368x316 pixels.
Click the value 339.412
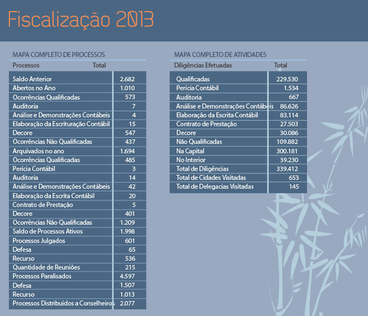point(287,169)
